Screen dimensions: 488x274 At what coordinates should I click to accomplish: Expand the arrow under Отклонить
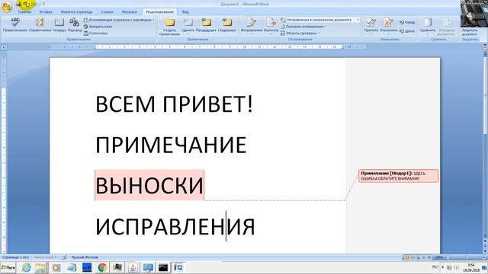(x=388, y=33)
